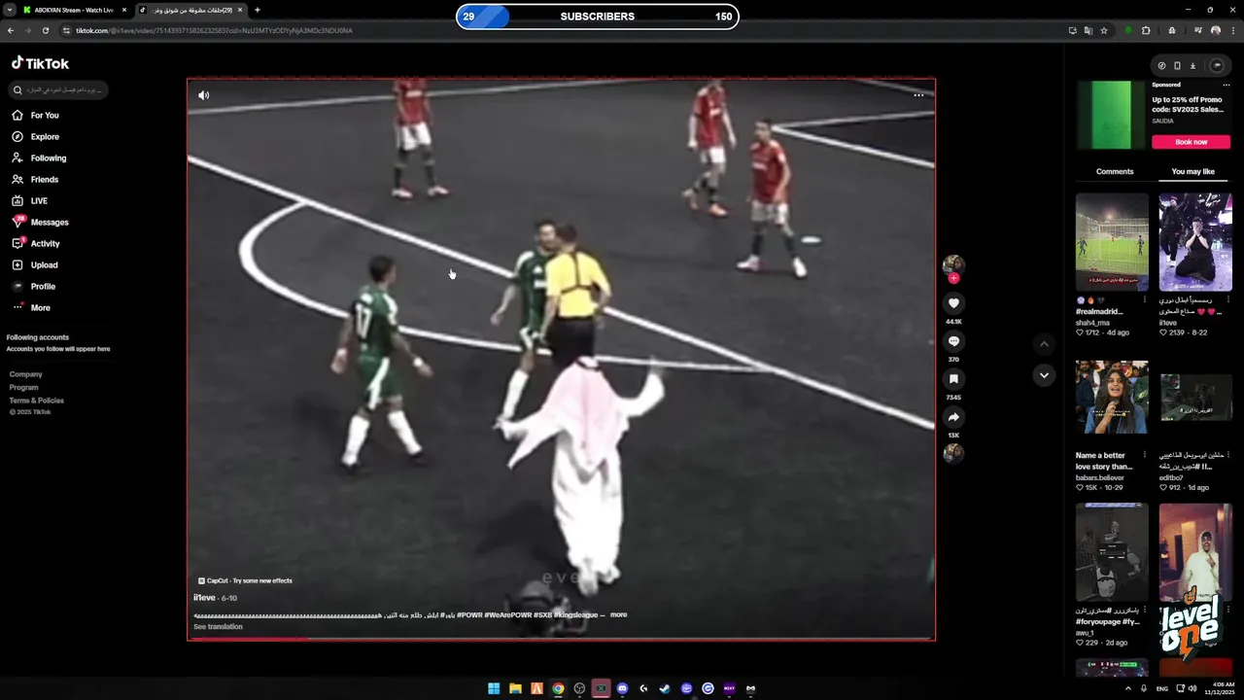This screenshot has width=1244, height=700.
Task: Go back in browser
Action: [x=11, y=30]
